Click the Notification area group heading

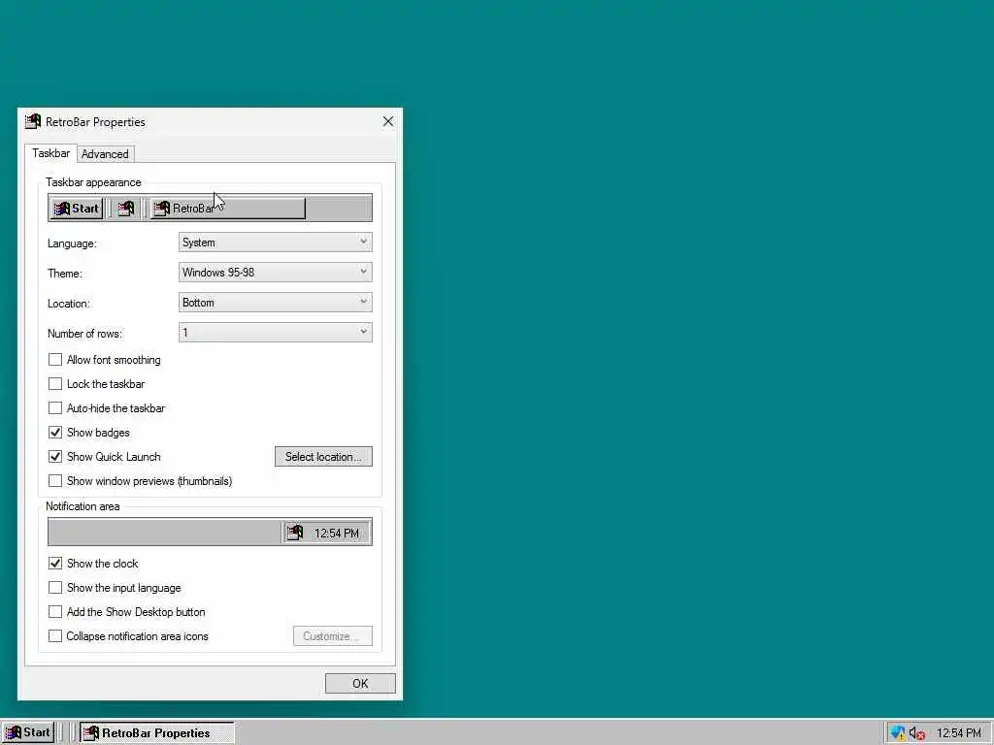83,506
